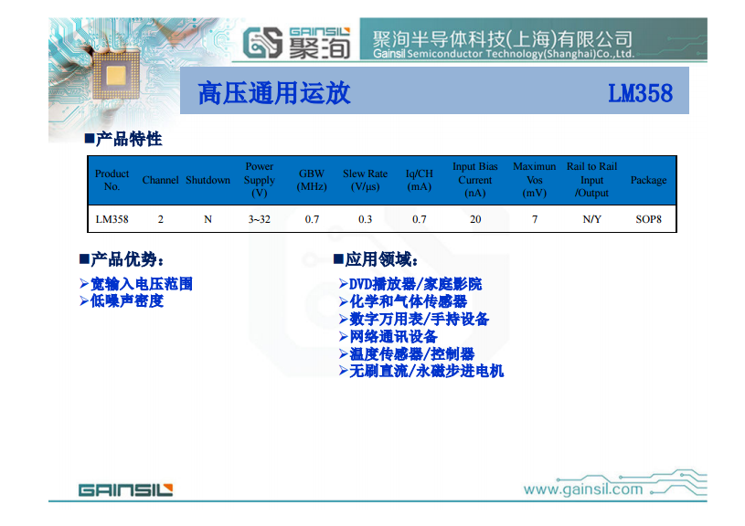
Task: Click the 无刷直流/永磁步进电机 application item
Action: 426,371
